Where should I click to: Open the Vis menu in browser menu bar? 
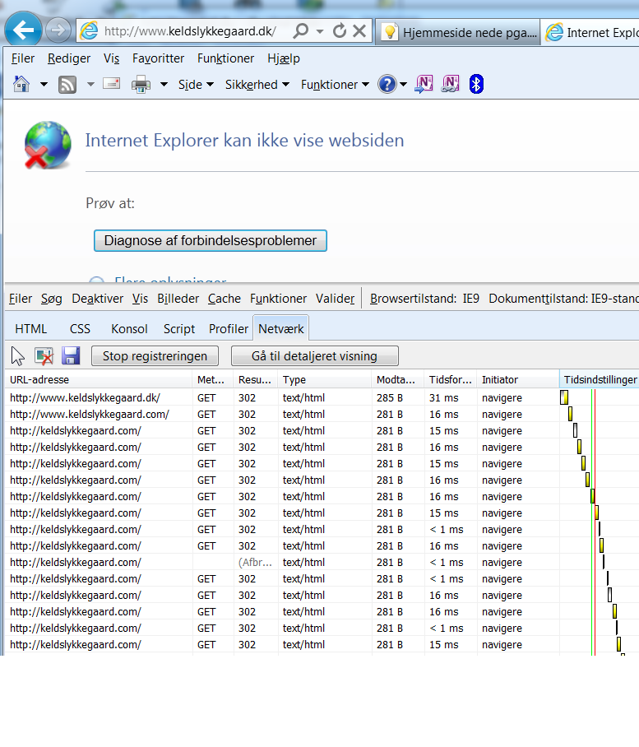pyautogui.click(x=111, y=58)
